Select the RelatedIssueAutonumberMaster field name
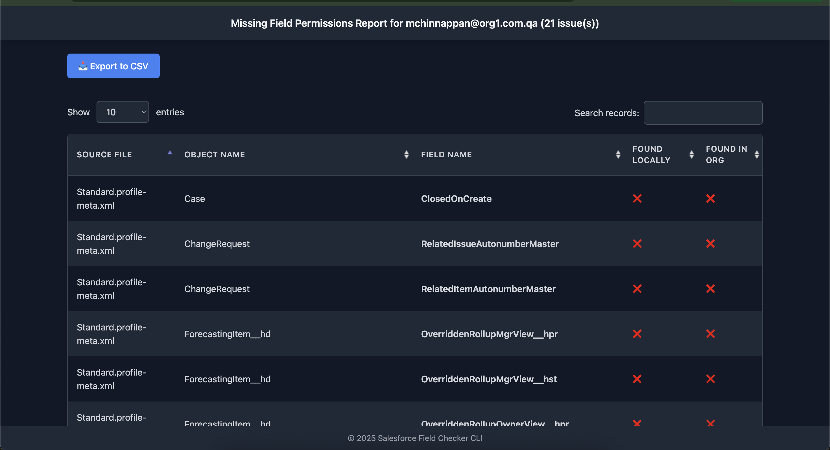 (x=490, y=244)
